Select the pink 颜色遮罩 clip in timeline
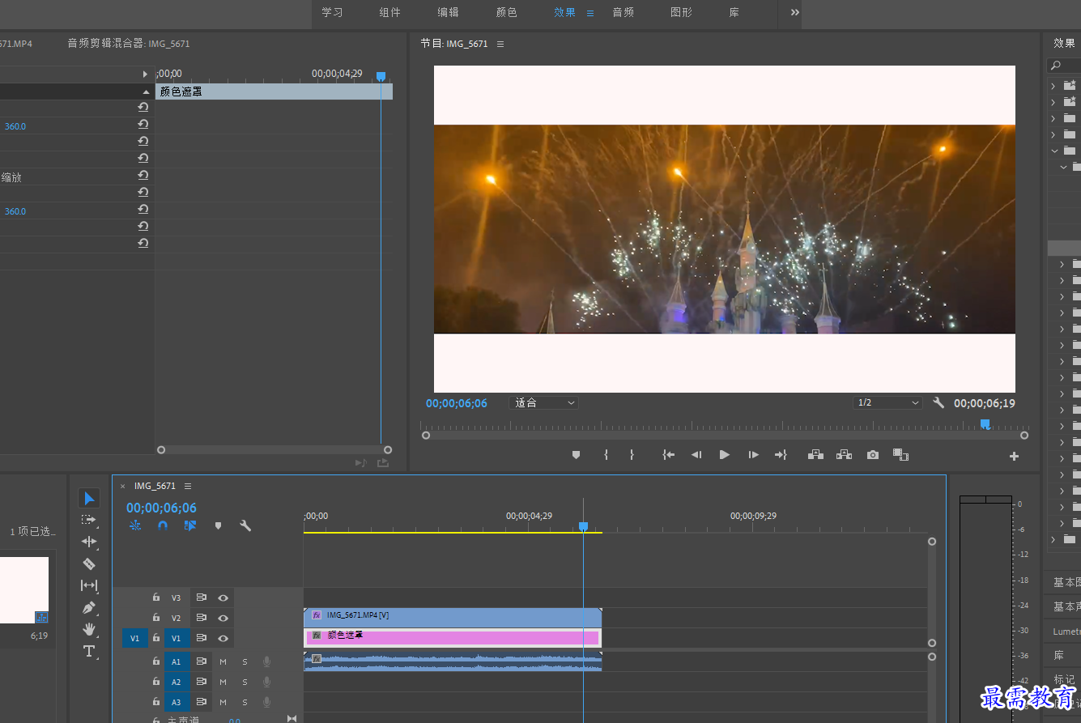 (453, 637)
